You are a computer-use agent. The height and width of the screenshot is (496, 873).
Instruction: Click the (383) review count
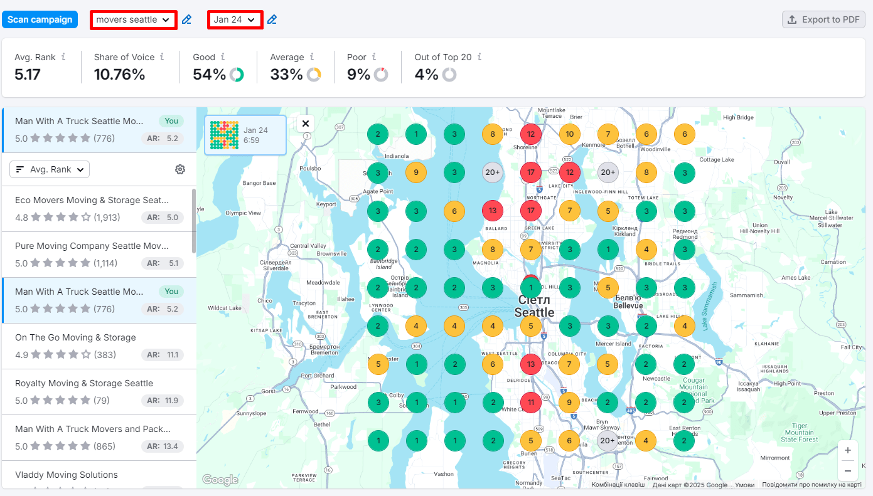[x=105, y=355]
